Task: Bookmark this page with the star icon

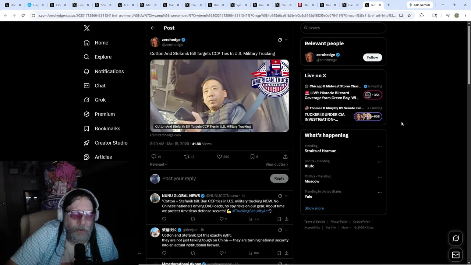Action: [x=409, y=15]
